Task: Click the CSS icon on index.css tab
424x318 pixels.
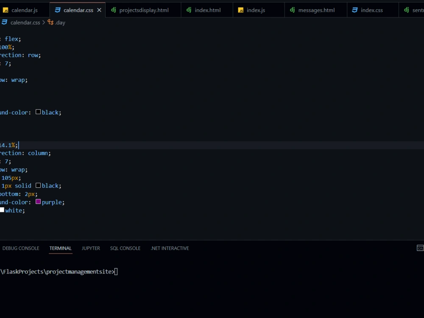Action: tap(355, 10)
